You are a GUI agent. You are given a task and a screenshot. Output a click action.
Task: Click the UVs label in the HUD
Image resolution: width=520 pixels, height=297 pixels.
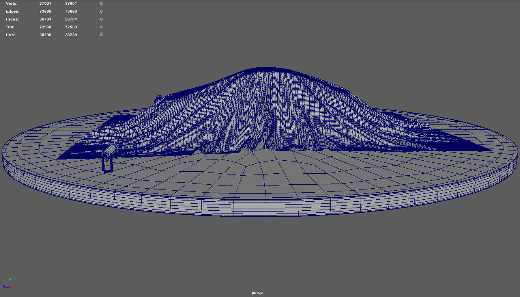point(10,35)
